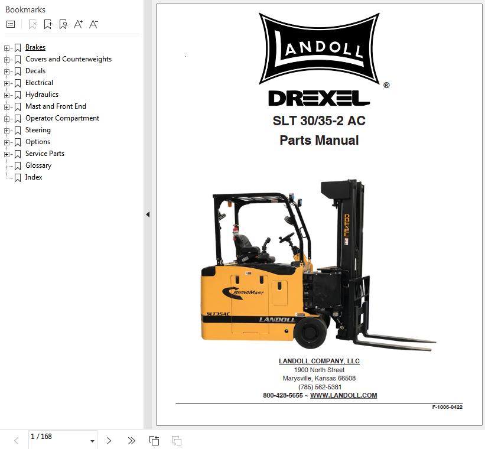Expand the Steering bookmark
485x449 pixels.
click(6, 131)
